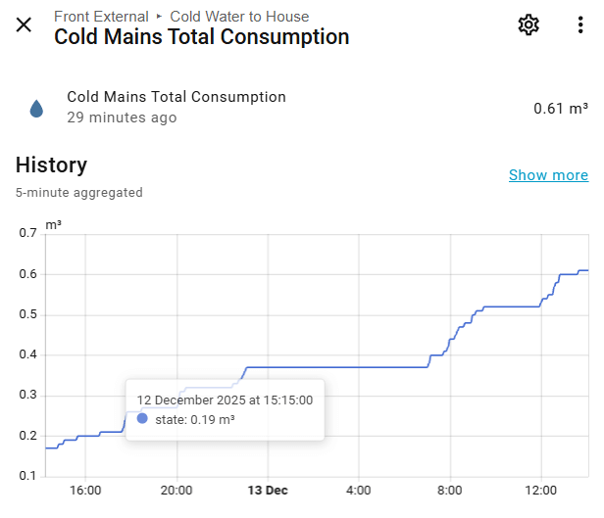Click the 0.61 m³ current value
The width and height of the screenshot is (604, 518).
pos(560,108)
